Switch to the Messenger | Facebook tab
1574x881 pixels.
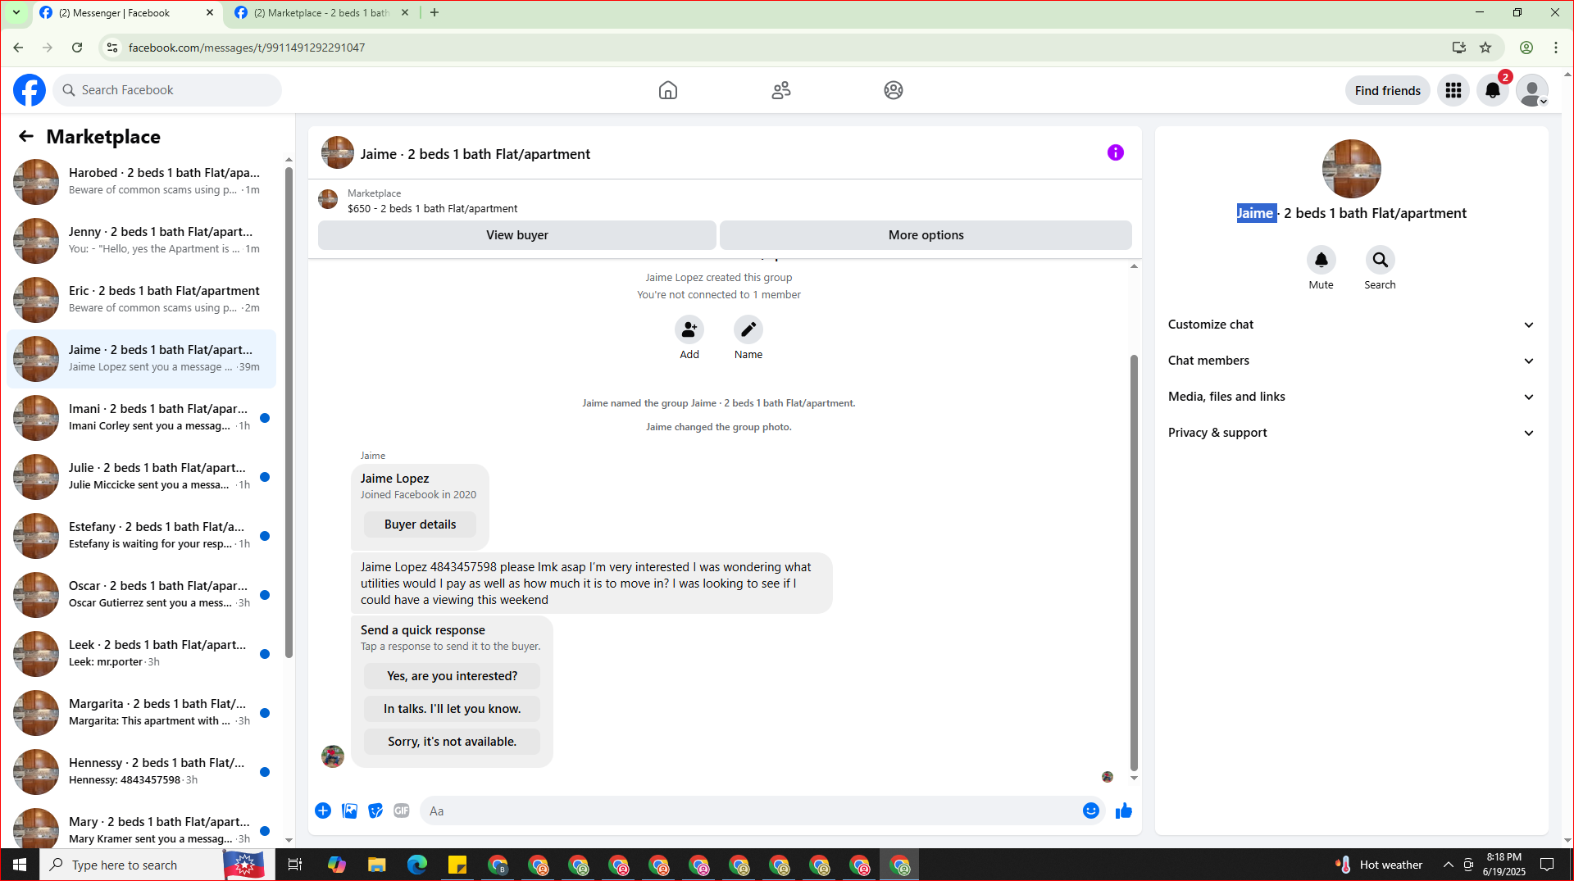coord(127,13)
